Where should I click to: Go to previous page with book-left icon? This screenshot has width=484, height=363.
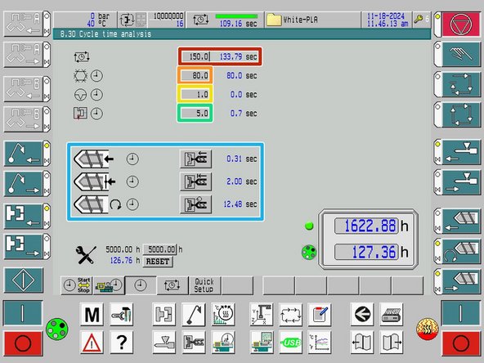point(362,343)
